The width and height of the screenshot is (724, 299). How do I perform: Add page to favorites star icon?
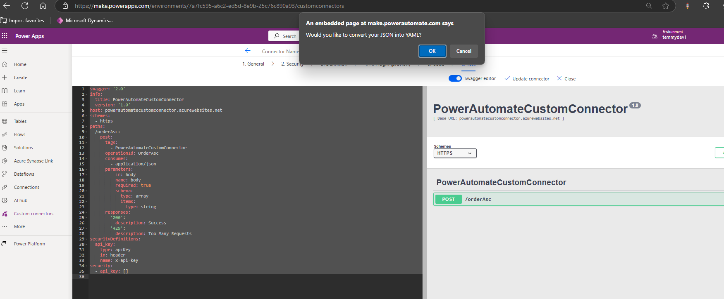tap(666, 6)
